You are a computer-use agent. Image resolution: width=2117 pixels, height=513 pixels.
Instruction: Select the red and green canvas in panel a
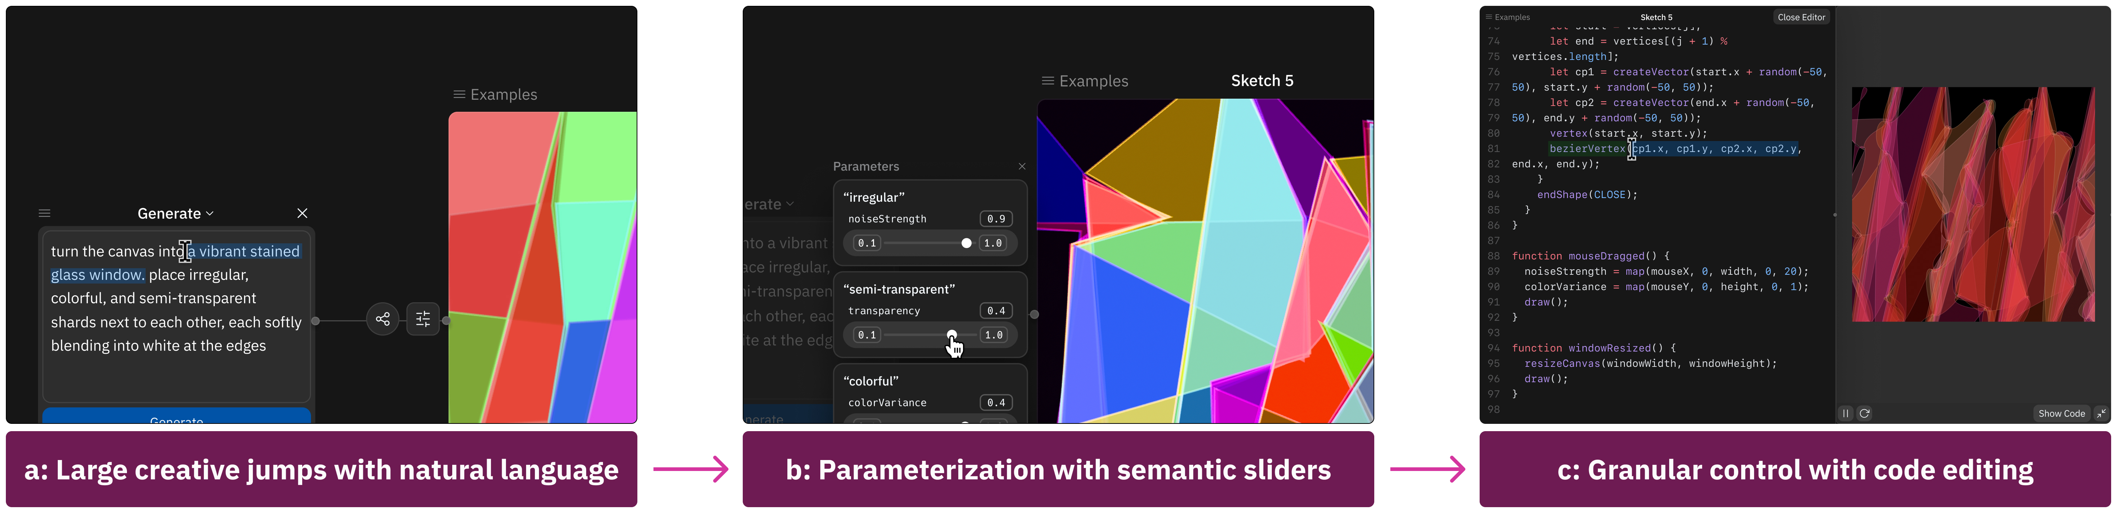click(x=542, y=267)
